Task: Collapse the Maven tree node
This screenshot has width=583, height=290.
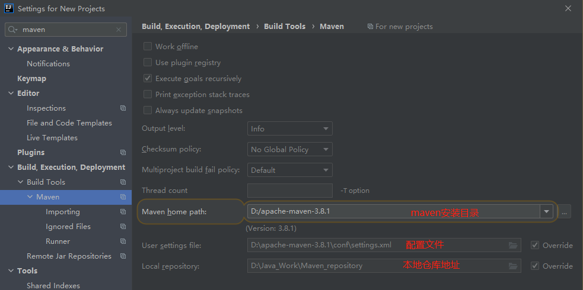Action: (30, 197)
